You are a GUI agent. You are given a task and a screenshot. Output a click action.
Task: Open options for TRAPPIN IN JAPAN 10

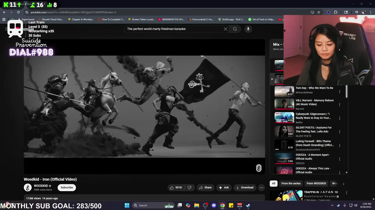tap(347, 193)
